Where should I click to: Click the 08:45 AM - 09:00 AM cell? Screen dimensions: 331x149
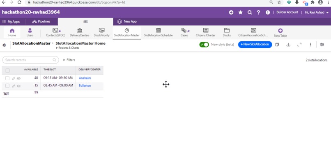pos(58,86)
